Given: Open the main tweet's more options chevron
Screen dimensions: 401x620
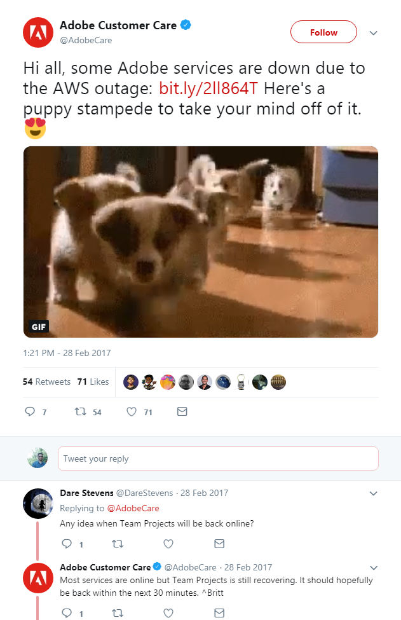Looking at the screenshot, I should coord(374,33).
